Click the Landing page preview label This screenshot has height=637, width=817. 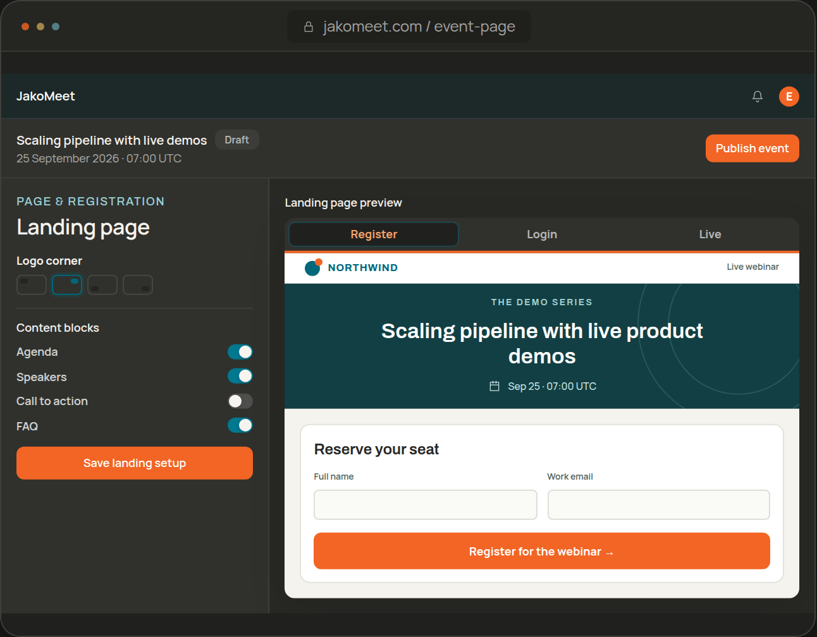click(343, 203)
